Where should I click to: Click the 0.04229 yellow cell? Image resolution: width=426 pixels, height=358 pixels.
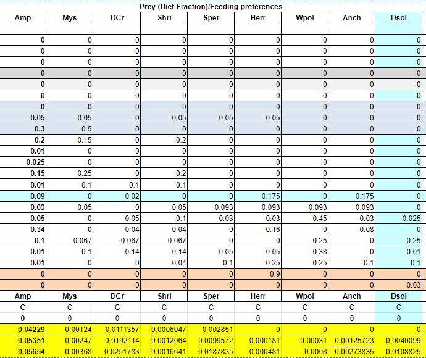(23, 330)
